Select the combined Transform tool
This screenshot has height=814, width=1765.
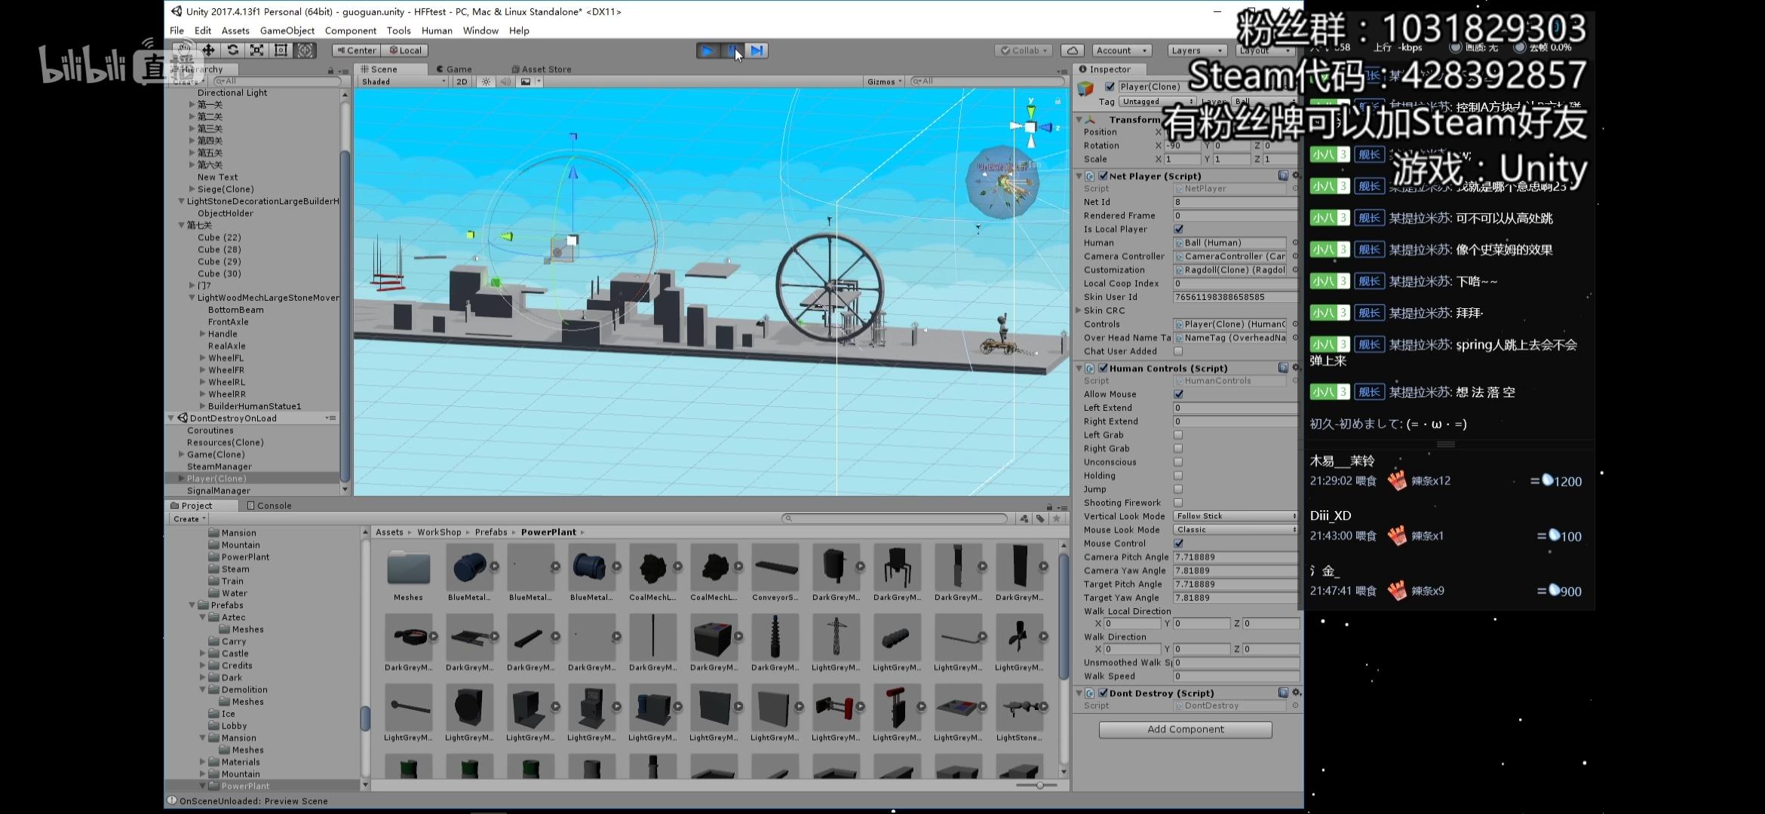click(305, 50)
